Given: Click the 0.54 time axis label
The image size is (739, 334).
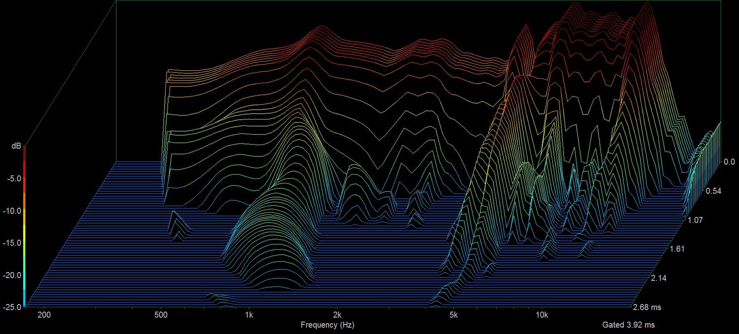Looking at the screenshot, I should point(714,190).
